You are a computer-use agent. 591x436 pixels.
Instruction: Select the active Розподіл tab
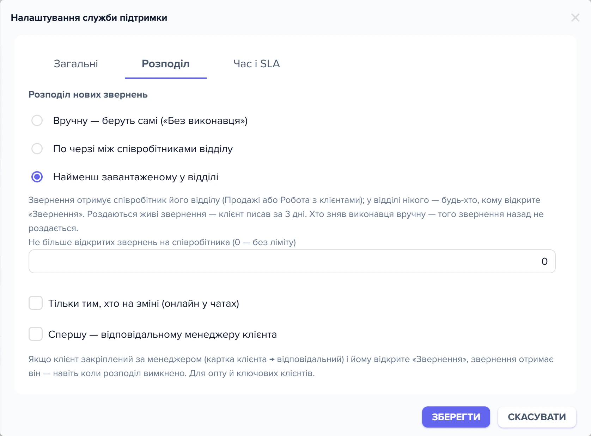click(166, 64)
